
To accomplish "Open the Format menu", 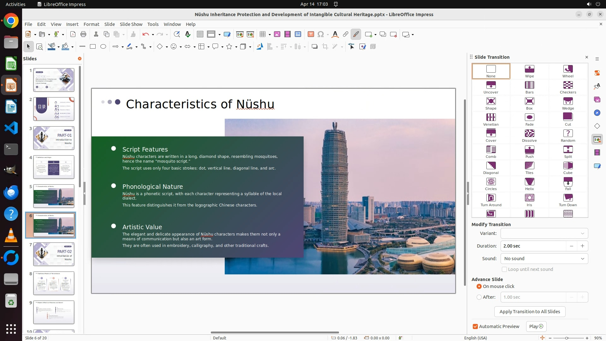I will pyautogui.click(x=91, y=24).
